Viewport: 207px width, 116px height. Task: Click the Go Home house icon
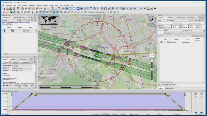point(23,9)
